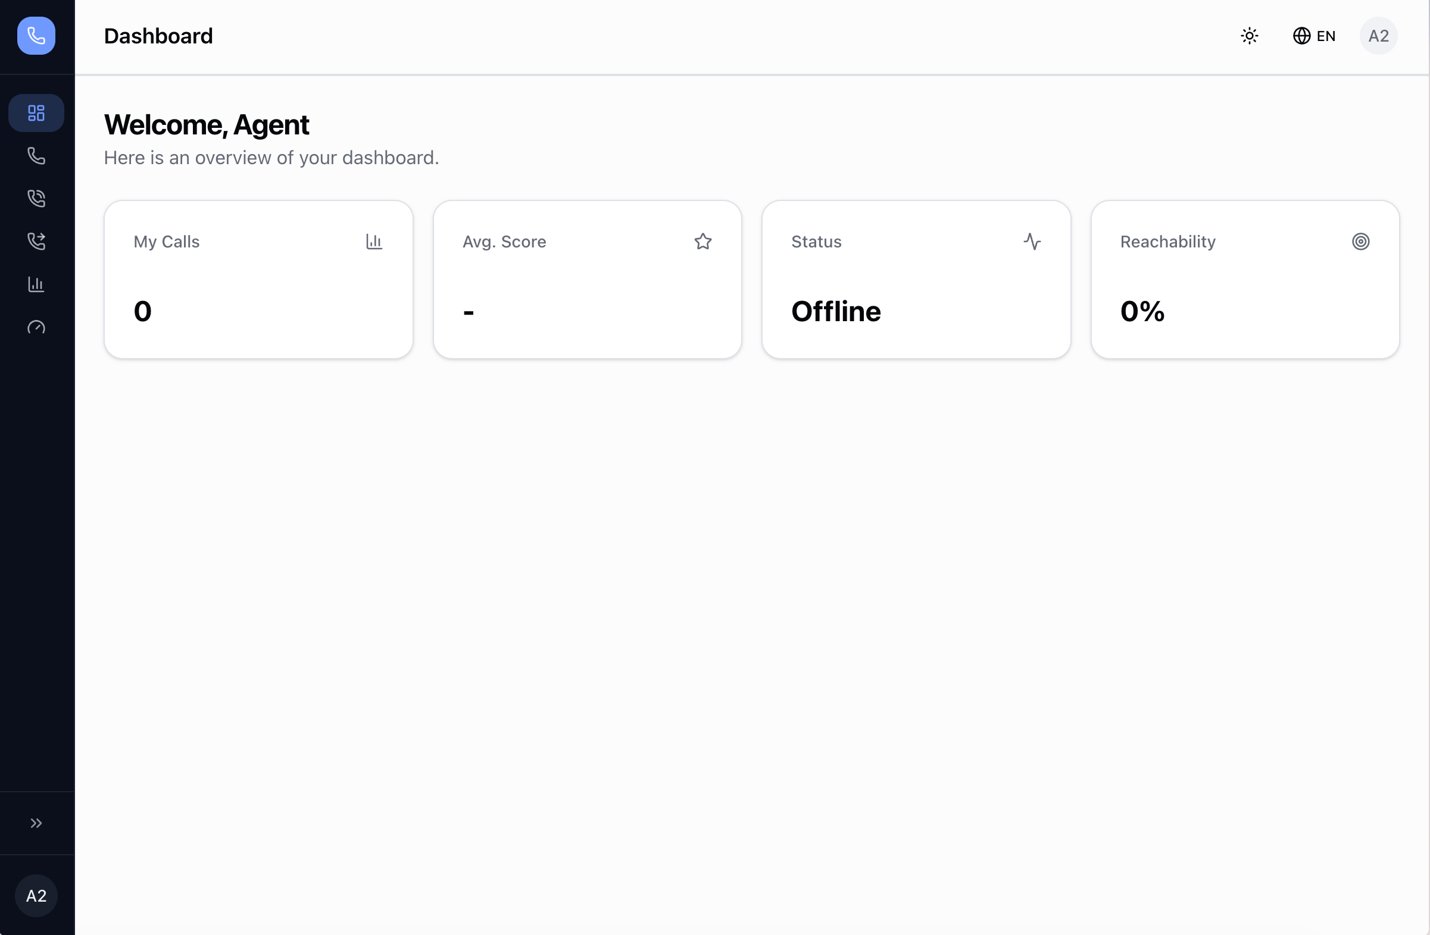
Task: Click the bar chart icon on My Calls card
Action: coord(374,241)
